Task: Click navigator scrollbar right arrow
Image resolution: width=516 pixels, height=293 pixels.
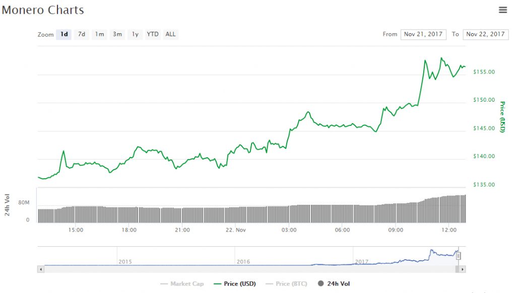Action: 463,270
